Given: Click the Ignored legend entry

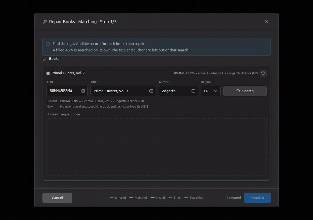Looking at the screenshot, I should 118,198.
